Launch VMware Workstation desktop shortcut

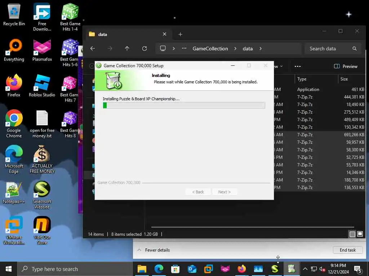point(14,231)
